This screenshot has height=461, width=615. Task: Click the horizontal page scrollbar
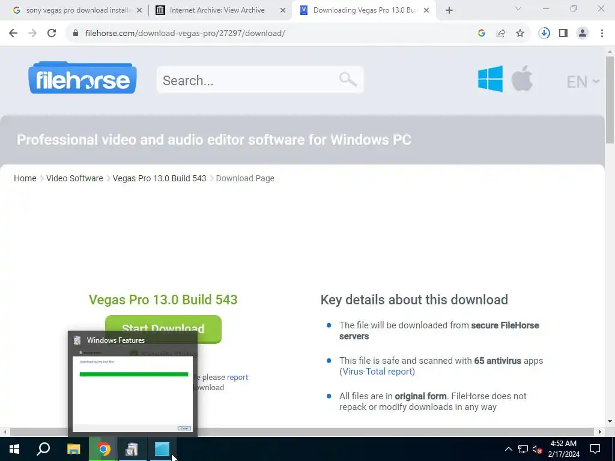(302, 432)
